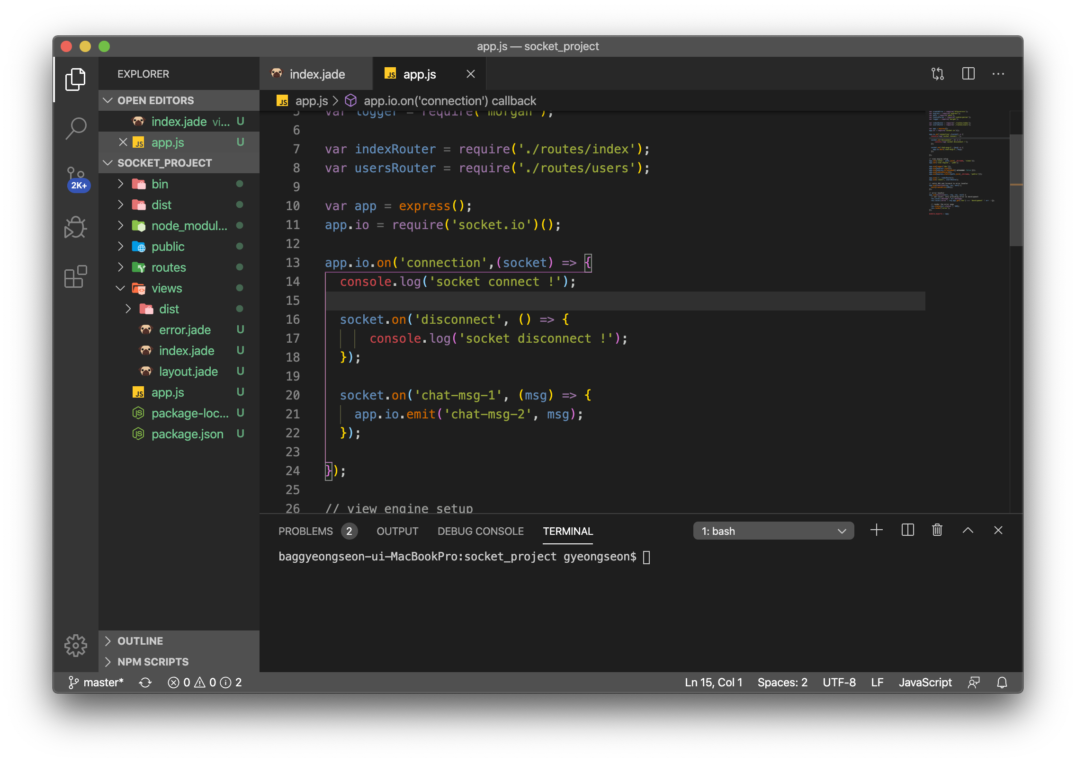
Task: Click the split editor right icon
Action: coord(968,74)
